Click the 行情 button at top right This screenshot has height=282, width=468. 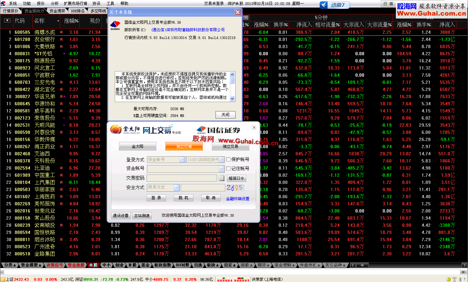388,4
